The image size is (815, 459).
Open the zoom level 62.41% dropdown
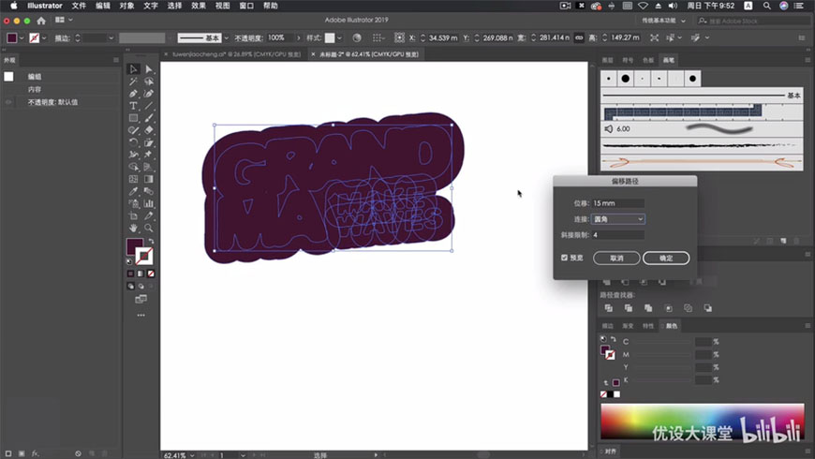coord(192,455)
